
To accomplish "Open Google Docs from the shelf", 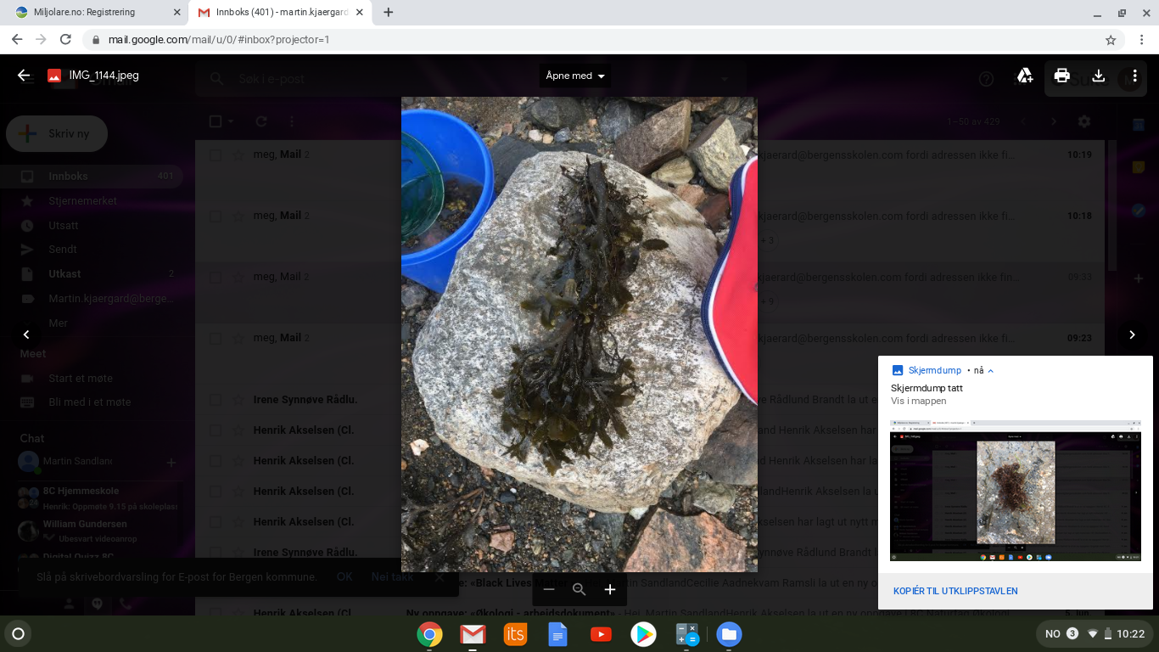I will (x=557, y=634).
